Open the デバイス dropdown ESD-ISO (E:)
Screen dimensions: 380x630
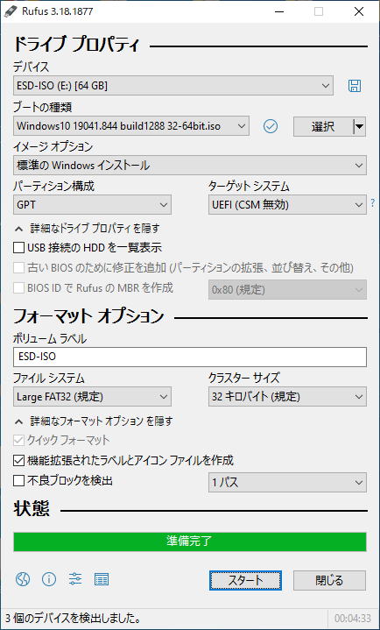[173, 86]
